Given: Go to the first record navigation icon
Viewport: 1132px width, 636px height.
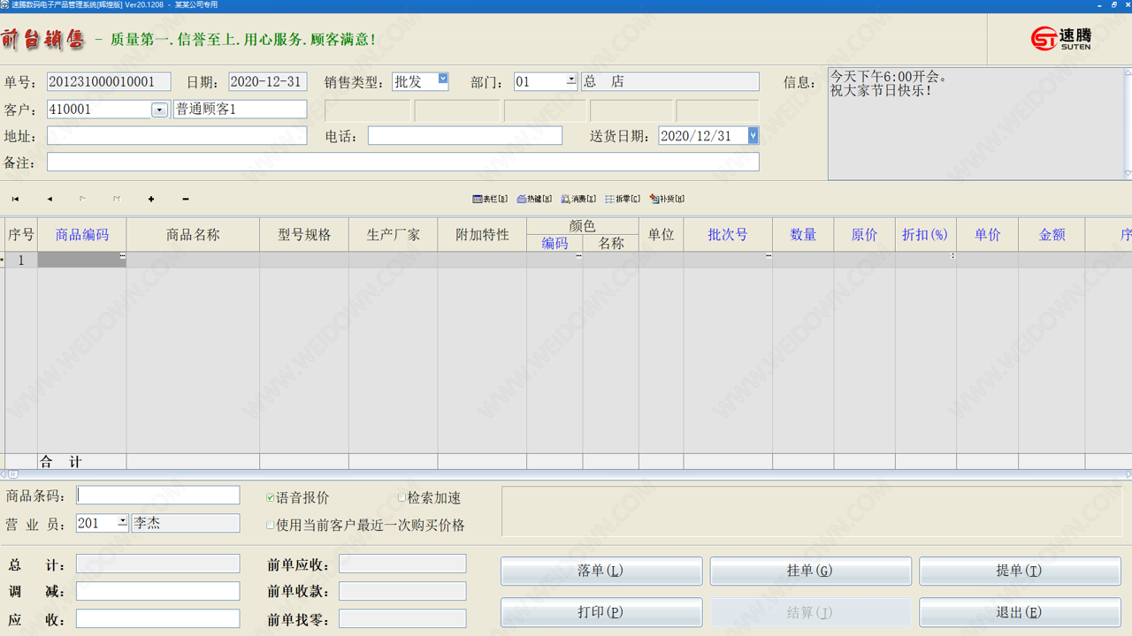Looking at the screenshot, I should click(15, 199).
